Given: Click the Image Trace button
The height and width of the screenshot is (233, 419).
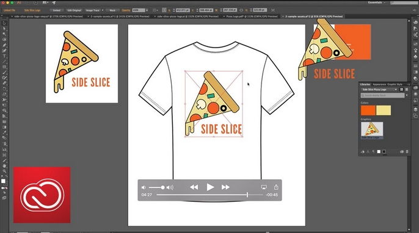Looking at the screenshot, I should 92,10.
